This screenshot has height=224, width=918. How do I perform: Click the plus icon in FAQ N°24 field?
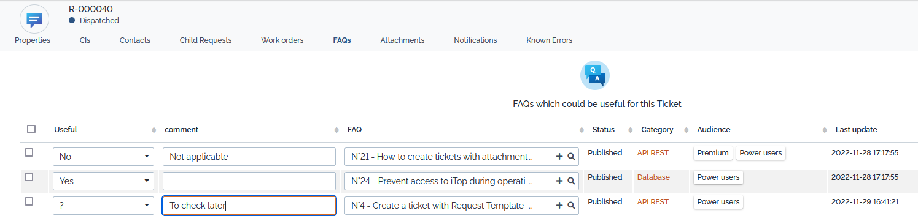[559, 181]
